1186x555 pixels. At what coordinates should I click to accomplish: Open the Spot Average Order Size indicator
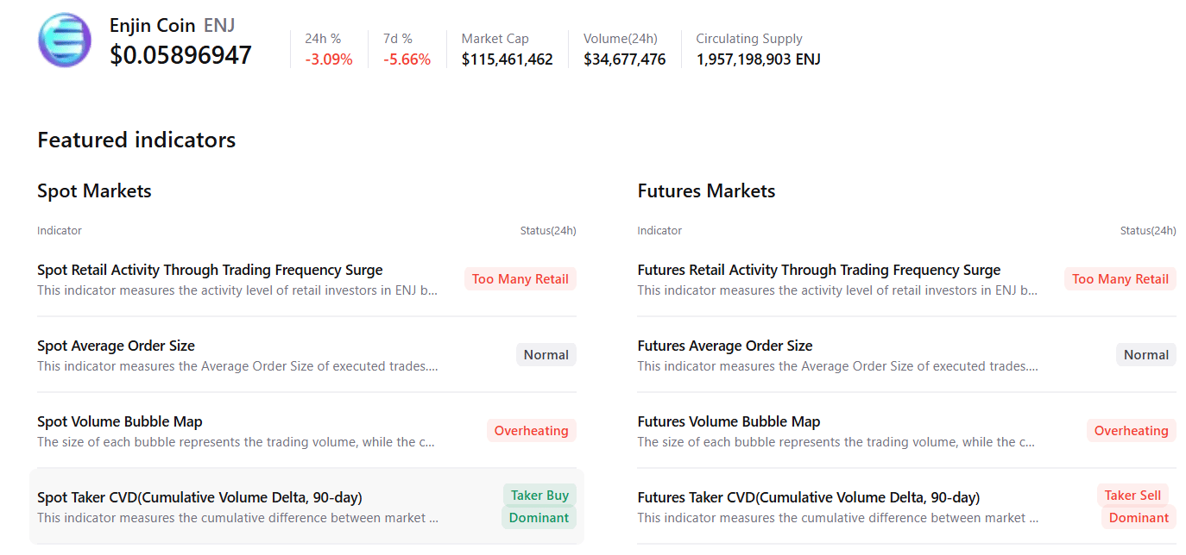click(116, 346)
